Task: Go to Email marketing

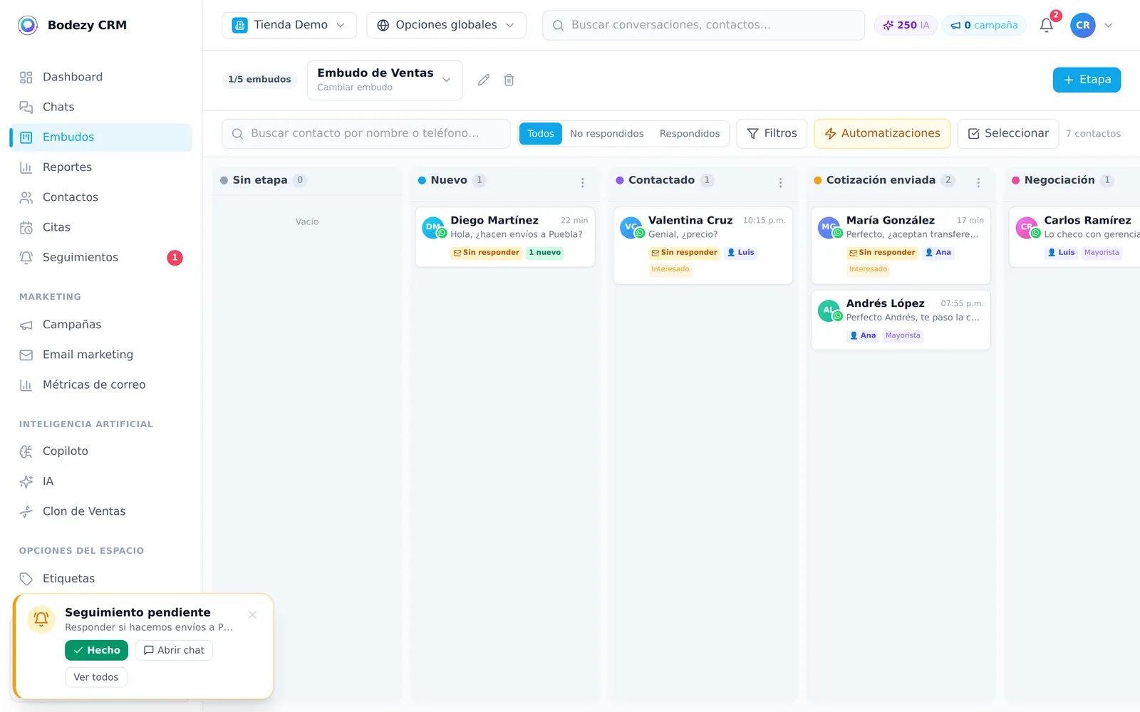Action: pos(101,355)
